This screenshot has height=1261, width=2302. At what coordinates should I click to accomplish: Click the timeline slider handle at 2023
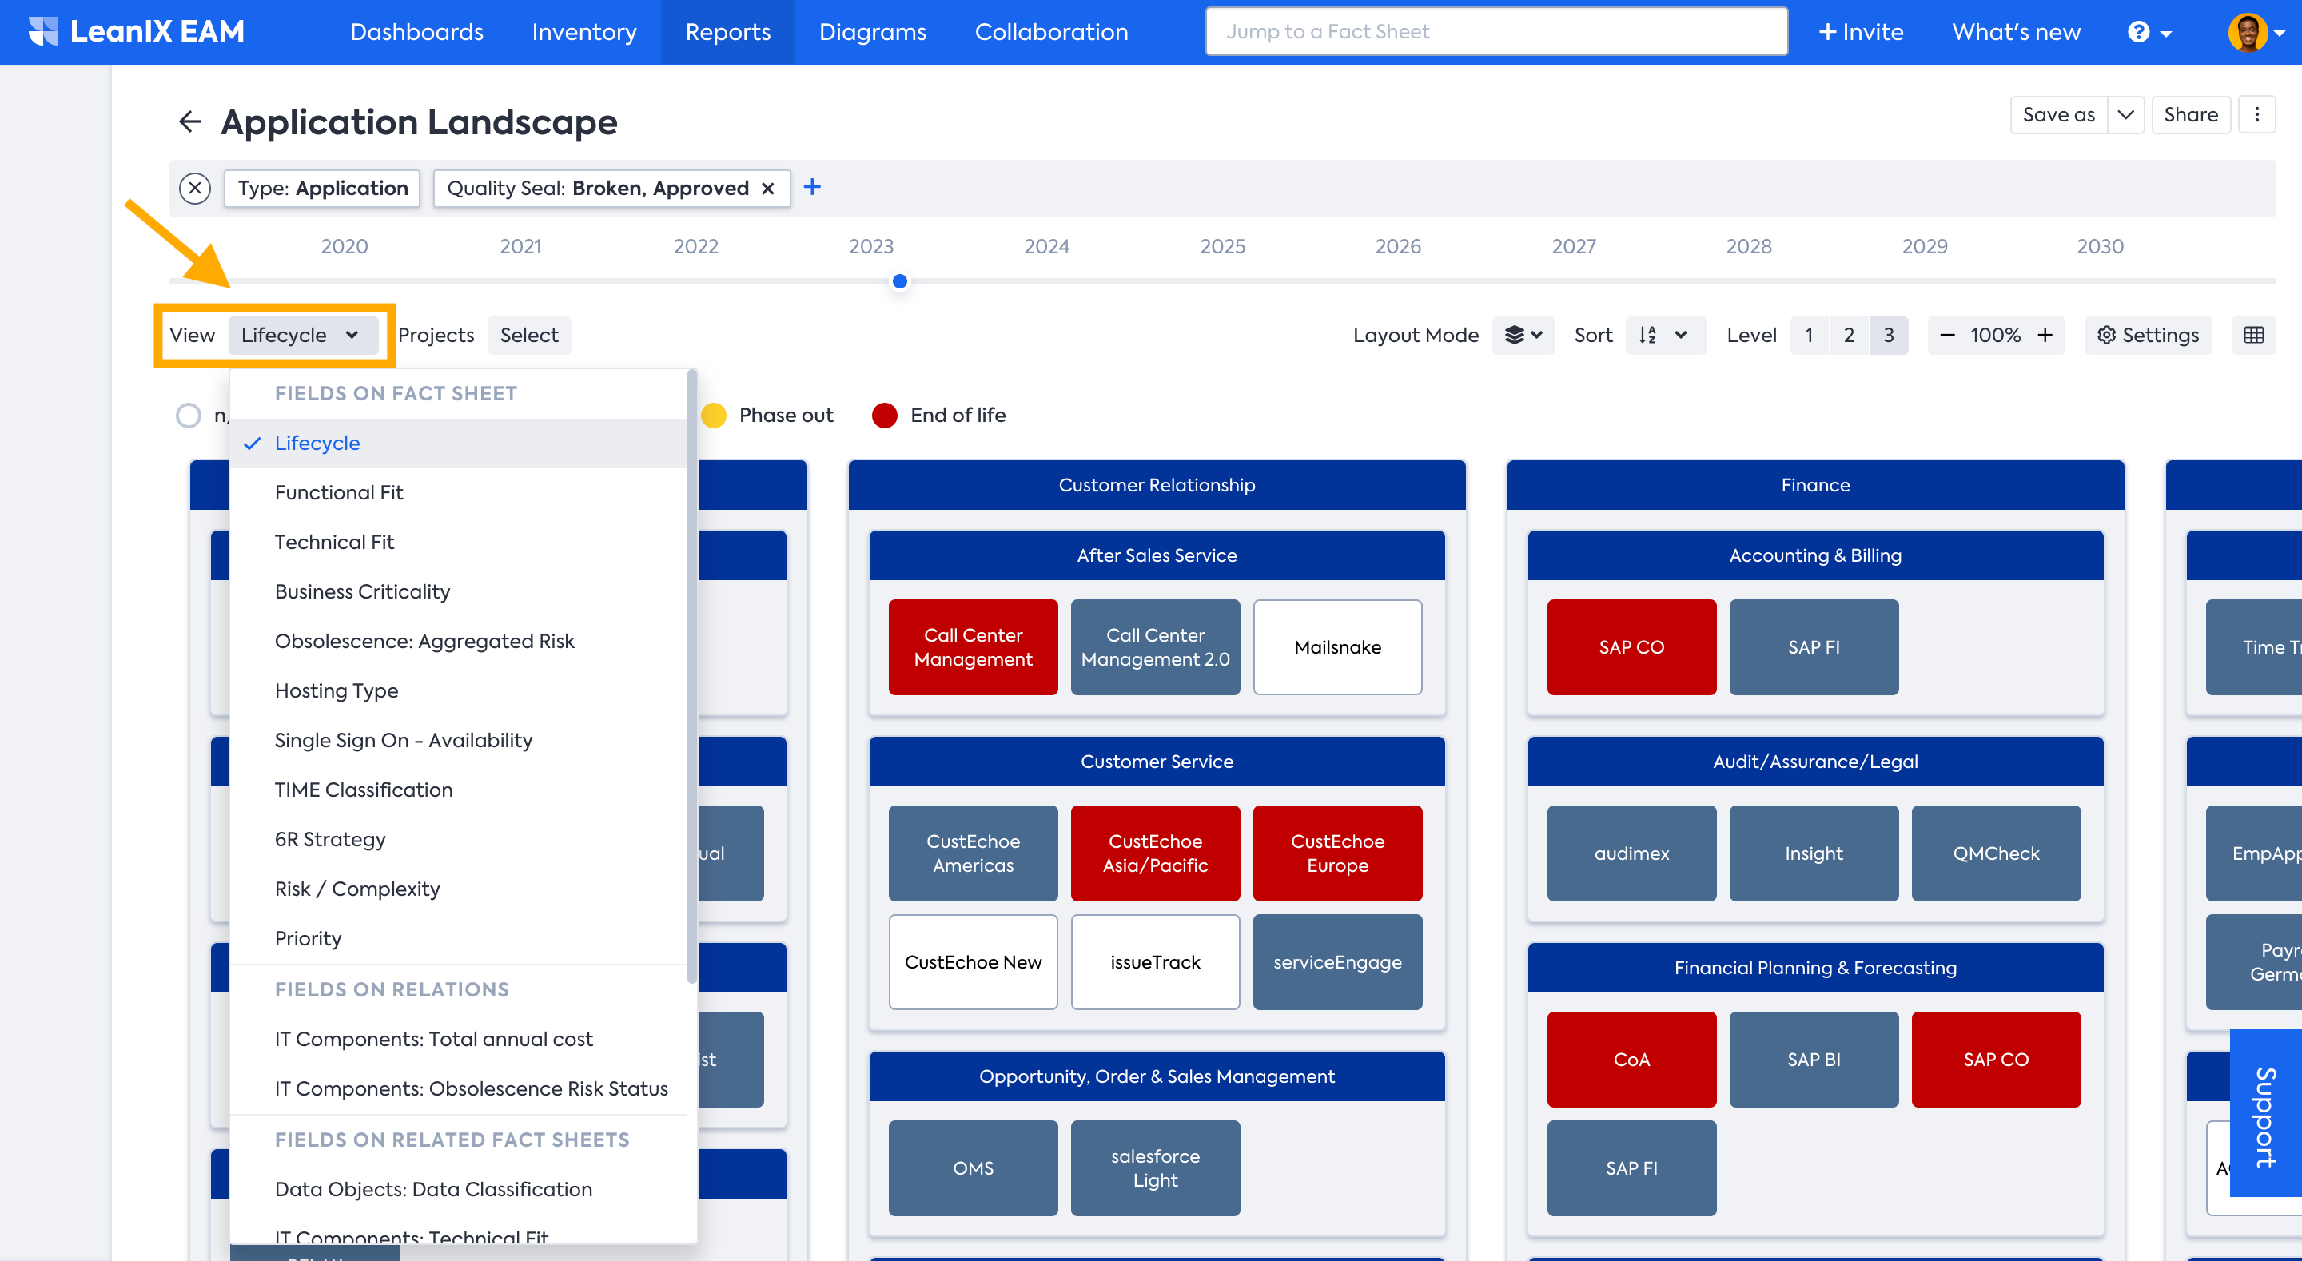[x=900, y=281]
